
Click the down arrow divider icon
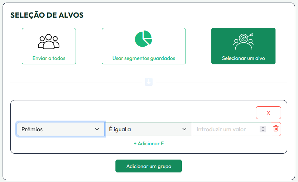coord(149,82)
